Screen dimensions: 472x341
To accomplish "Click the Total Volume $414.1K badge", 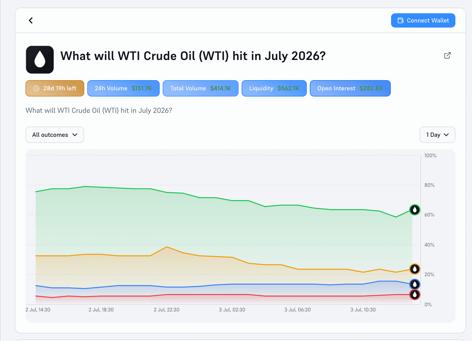I will point(200,88).
